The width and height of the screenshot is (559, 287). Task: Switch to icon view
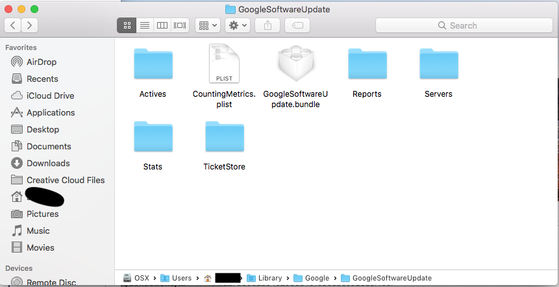pos(127,25)
